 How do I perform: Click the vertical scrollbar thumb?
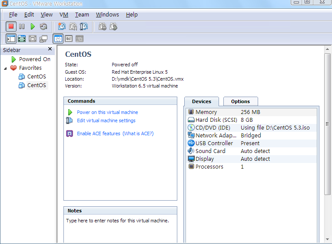tap(327, 124)
